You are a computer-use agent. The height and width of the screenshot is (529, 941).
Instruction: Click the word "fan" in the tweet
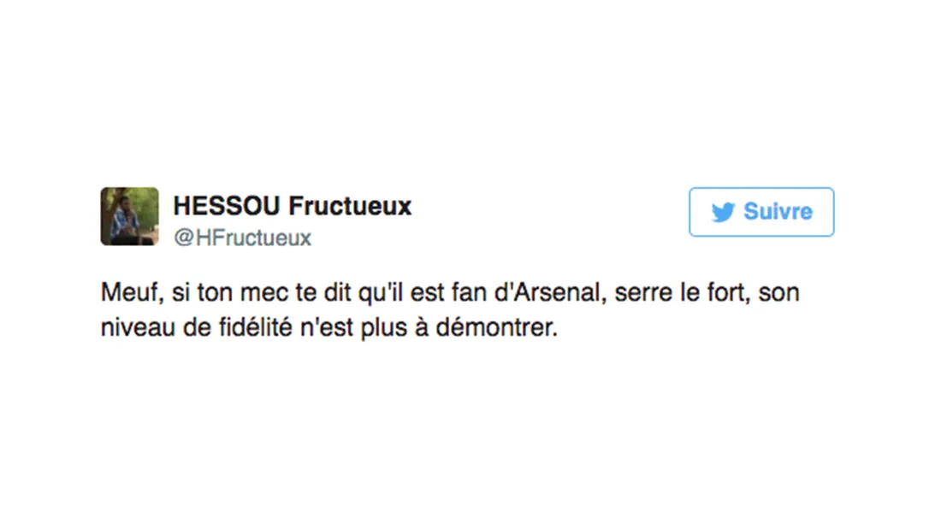point(488,293)
